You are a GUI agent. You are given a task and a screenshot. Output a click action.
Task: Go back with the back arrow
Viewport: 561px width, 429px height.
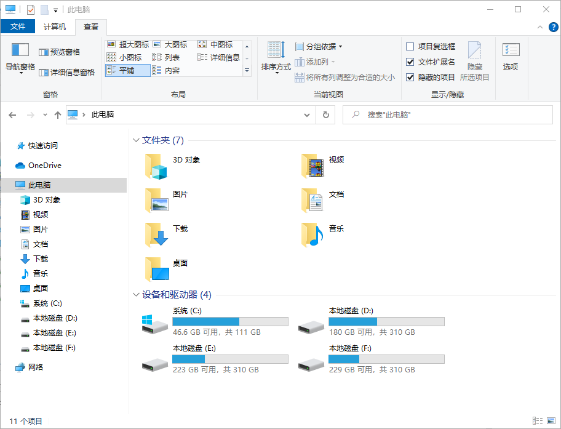click(12, 115)
